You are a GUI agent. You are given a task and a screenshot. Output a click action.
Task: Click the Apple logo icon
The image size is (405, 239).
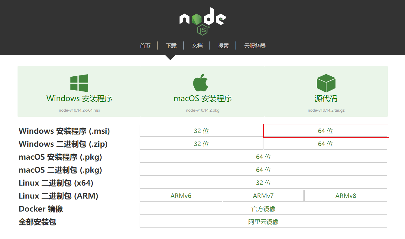tap(201, 82)
